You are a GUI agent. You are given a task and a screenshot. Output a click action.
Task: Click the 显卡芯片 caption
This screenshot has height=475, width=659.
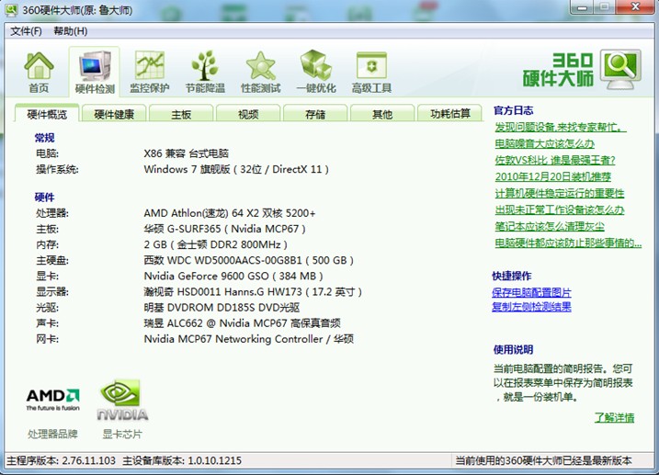tap(122, 434)
